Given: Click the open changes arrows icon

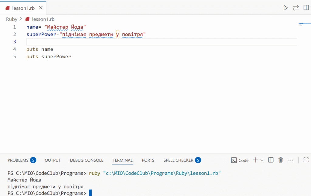Looking at the screenshot, I should (x=296, y=8).
